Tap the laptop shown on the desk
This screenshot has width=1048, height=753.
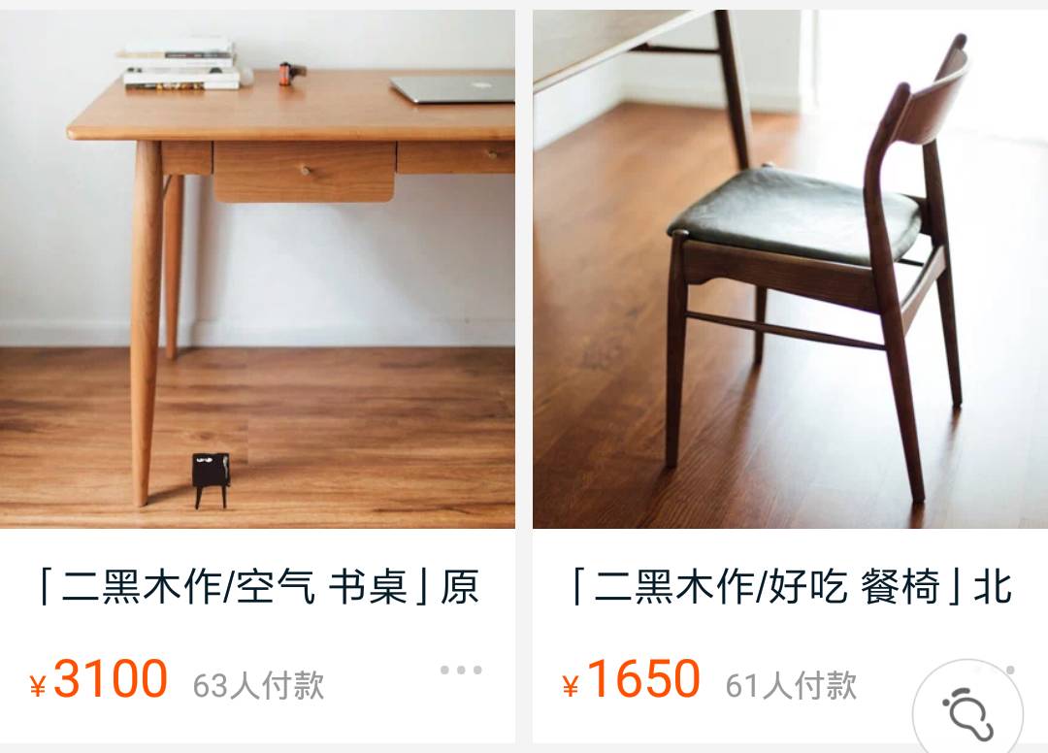coord(452,89)
